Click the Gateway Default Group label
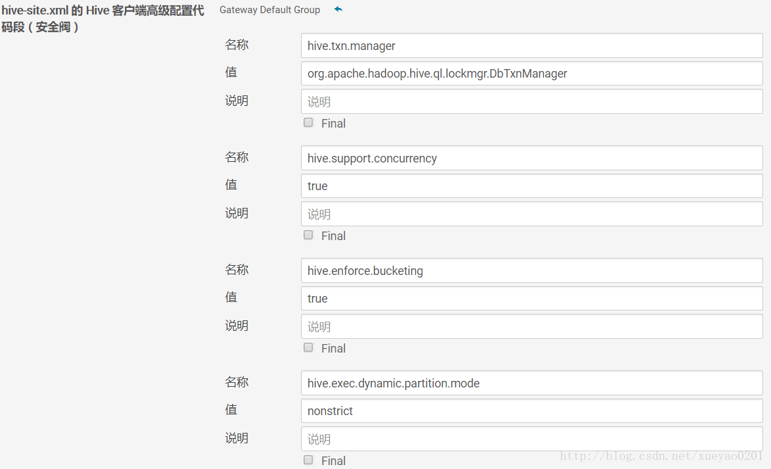The height and width of the screenshot is (469, 771). pyautogui.click(x=269, y=10)
